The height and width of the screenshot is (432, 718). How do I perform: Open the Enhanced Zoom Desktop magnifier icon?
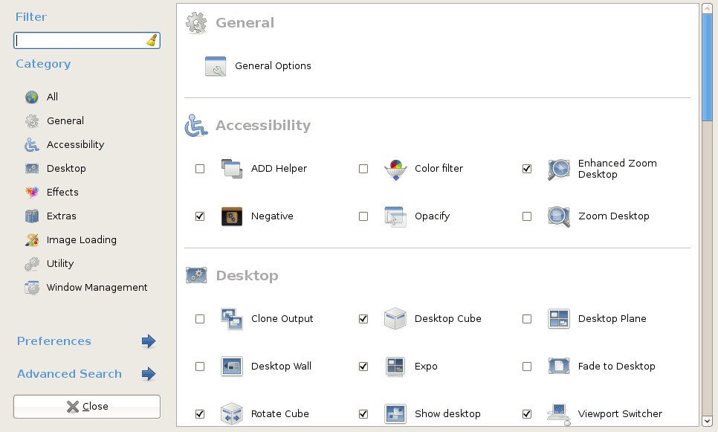coord(559,169)
